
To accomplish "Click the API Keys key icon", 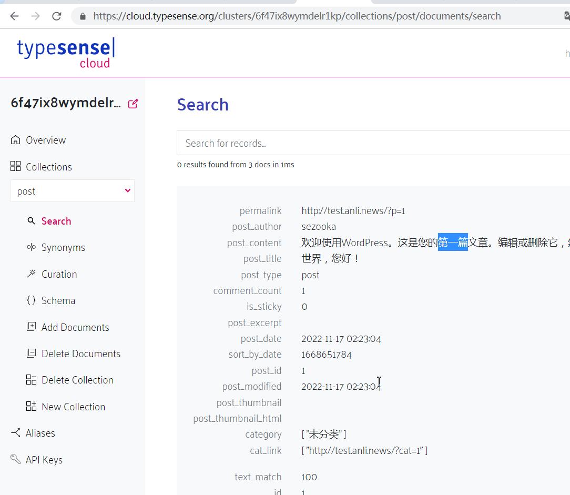I will point(15,459).
